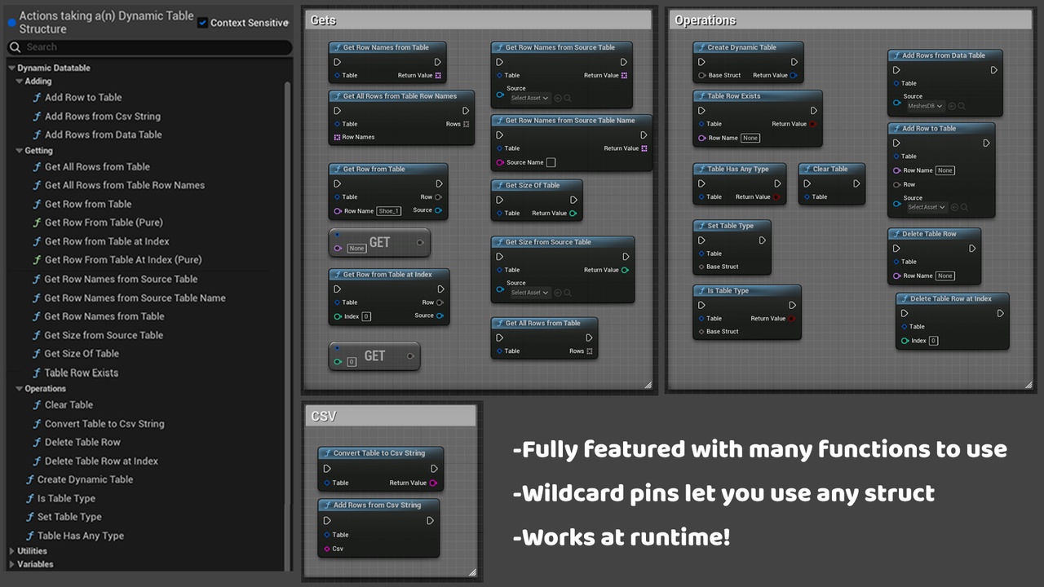Toggle the Context Sensitive checkbox
Viewport: 1044px width, 587px height.
point(203,23)
